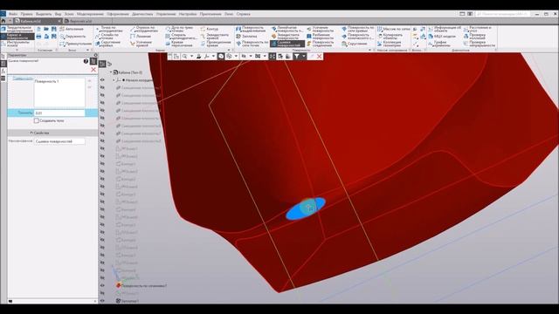Click the Наименование field Сшивка поверхностей
This screenshot has width=559, height=314.
(x=59, y=141)
